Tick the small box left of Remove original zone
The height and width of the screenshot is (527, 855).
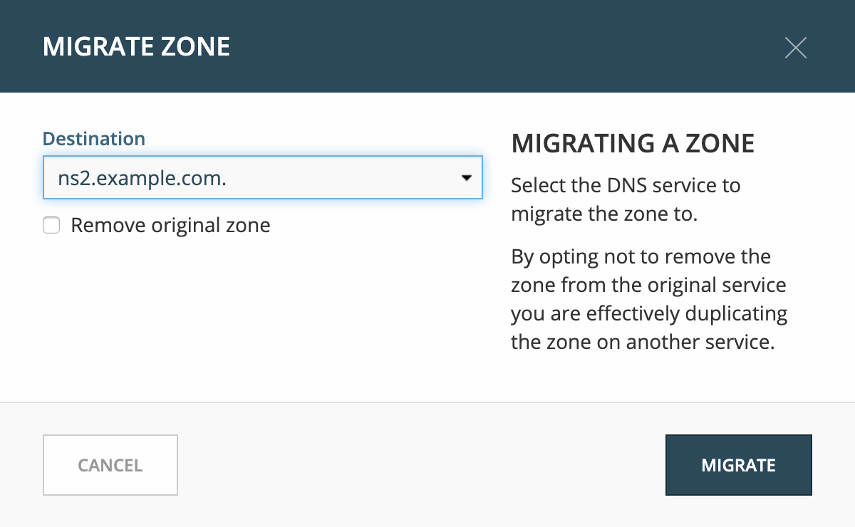click(x=51, y=226)
